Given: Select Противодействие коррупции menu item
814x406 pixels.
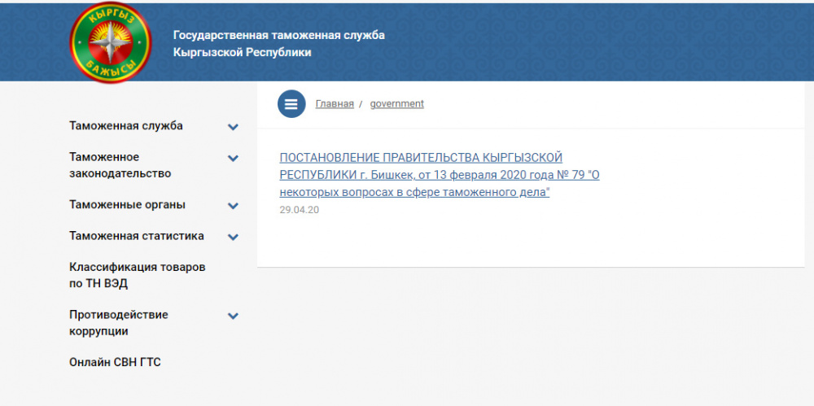Looking at the screenshot, I should coord(118,323).
